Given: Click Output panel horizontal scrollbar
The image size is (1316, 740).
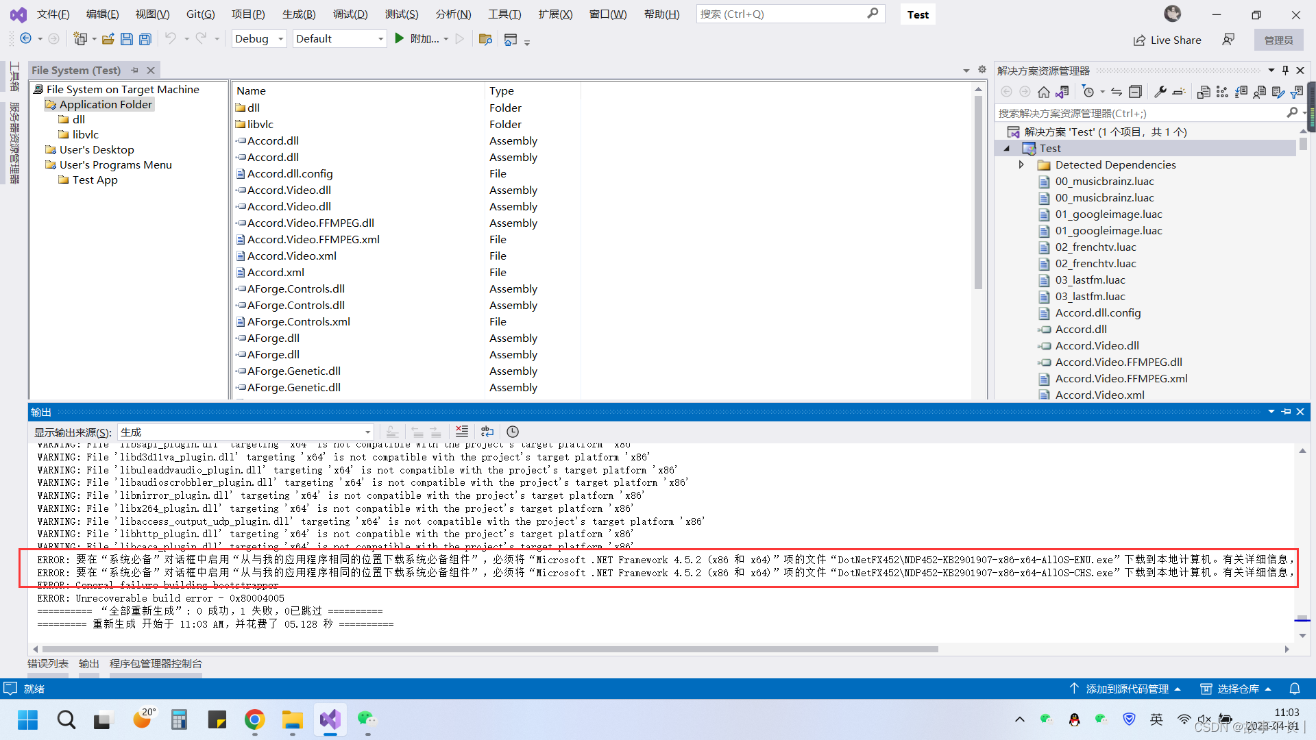Looking at the screenshot, I should [490, 649].
